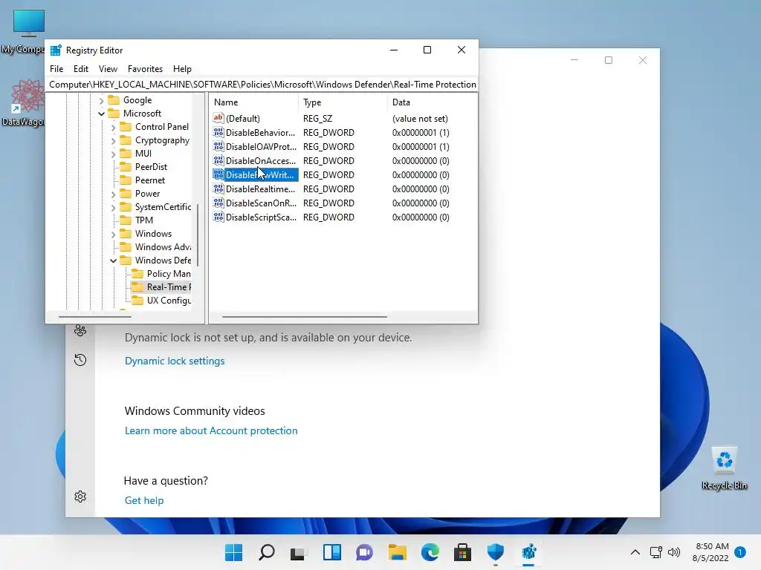Screen dimensions: 761x570
Task: Click the Get help link
Action: pyautogui.click(x=144, y=500)
